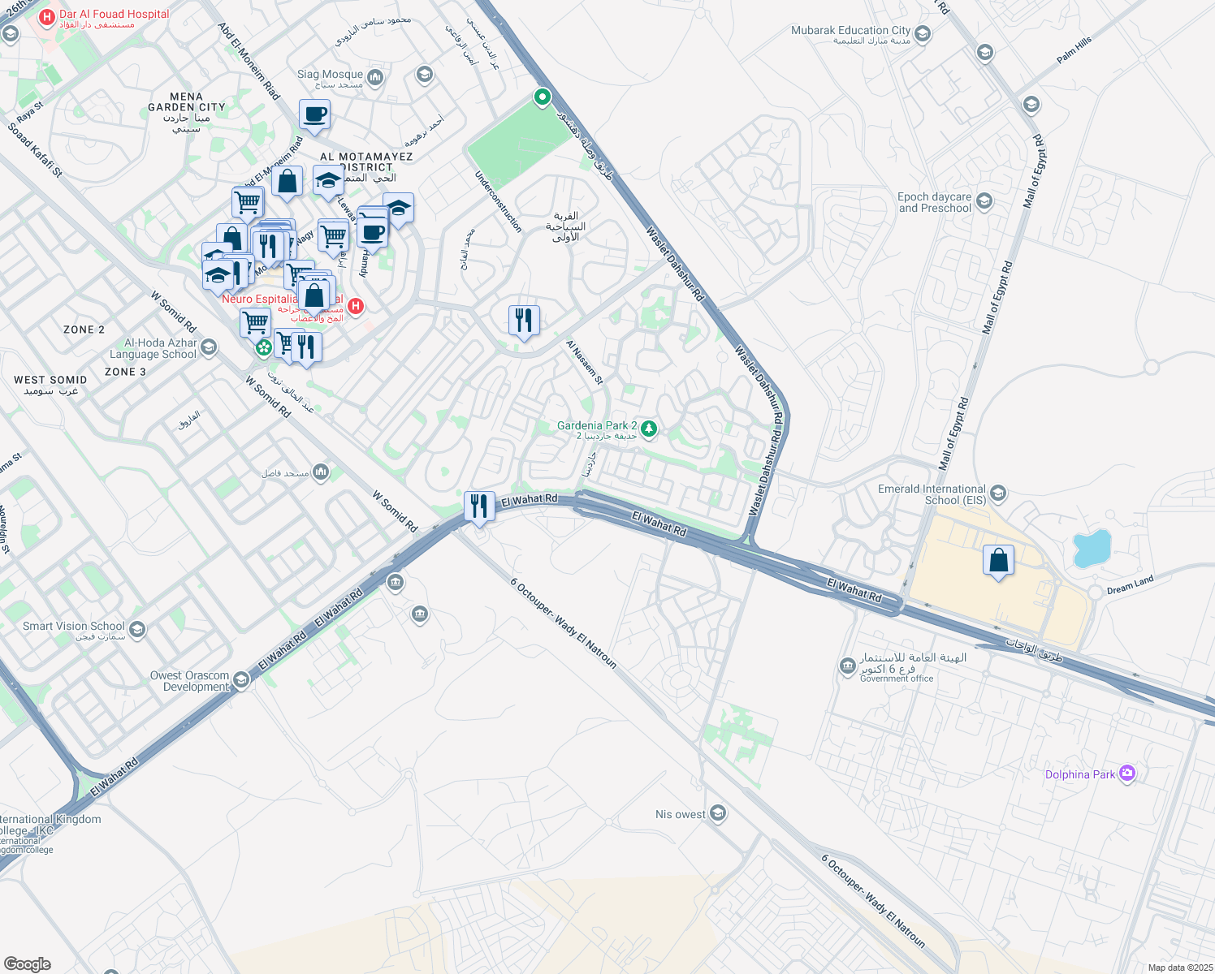Open the Gardenia Park 2 text label
This screenshot has width=1215, height=974.
[x=597, y=425]
